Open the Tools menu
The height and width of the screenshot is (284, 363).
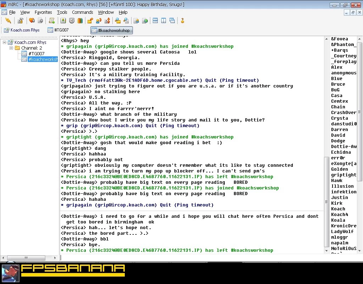click(x=62, y=12)
